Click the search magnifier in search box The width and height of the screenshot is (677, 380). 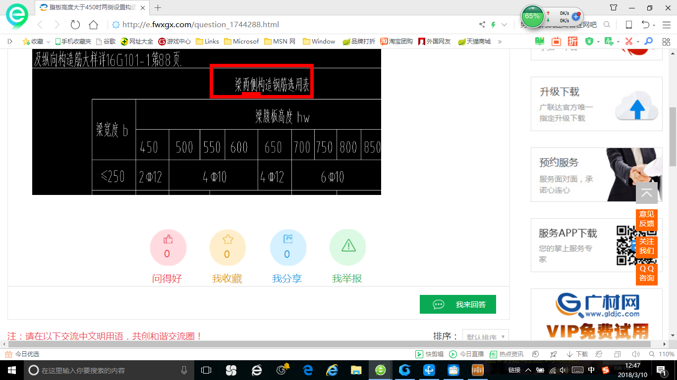click(607, 25)
